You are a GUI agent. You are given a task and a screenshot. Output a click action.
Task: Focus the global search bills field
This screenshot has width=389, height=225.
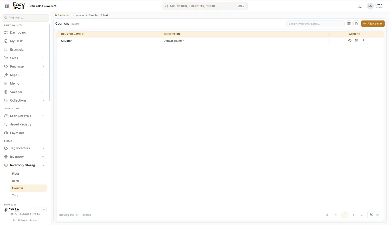click(205, 6)
